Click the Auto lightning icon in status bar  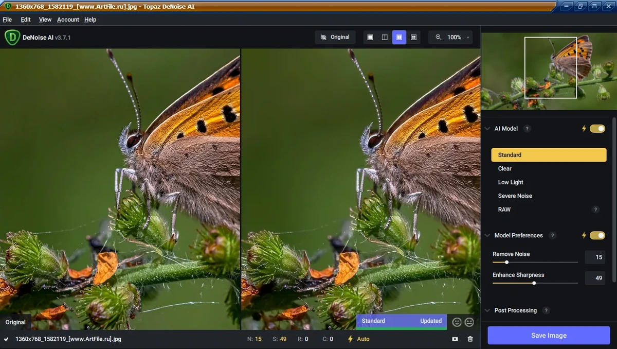350,339
